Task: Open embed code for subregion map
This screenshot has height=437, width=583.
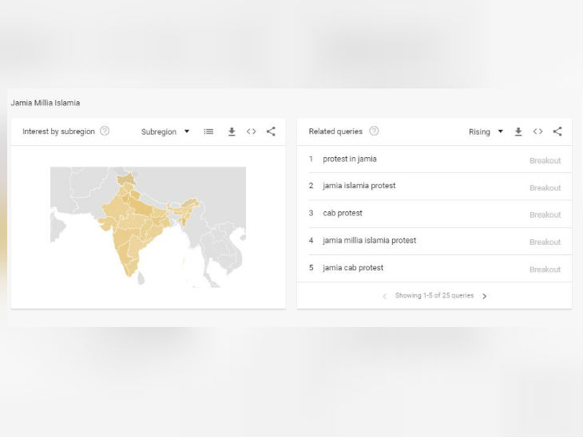Action: 252,132
